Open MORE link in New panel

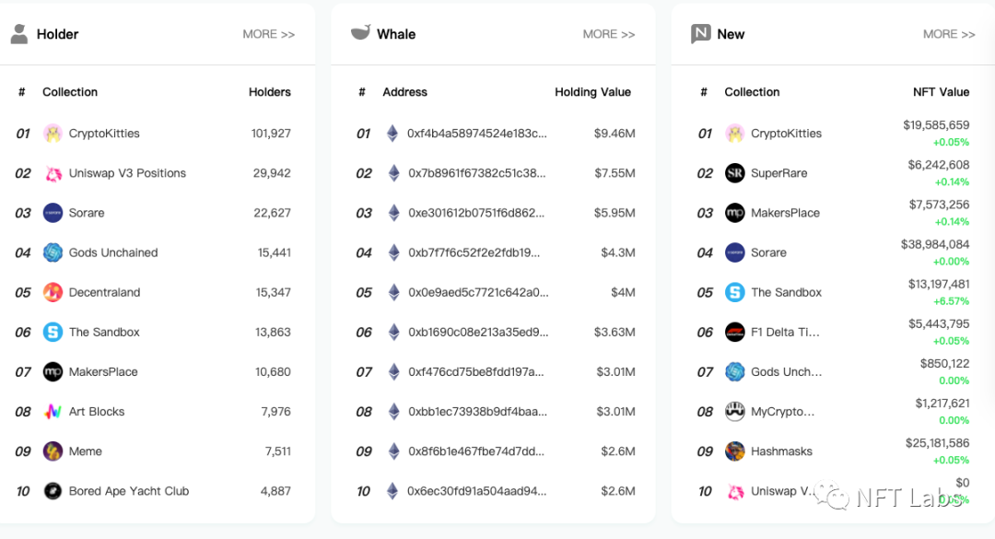(949, 34)
